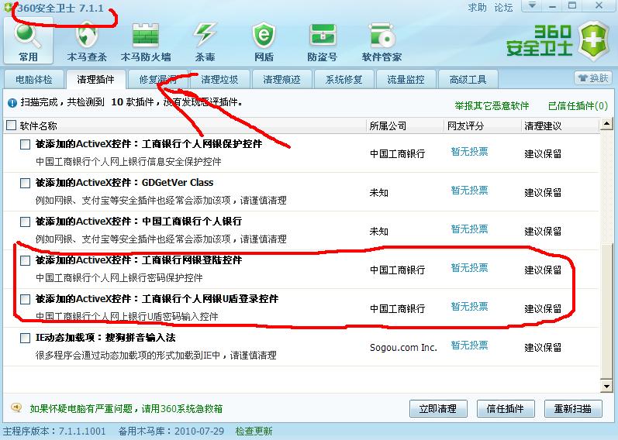Select the 清理插件 tab

96,80
